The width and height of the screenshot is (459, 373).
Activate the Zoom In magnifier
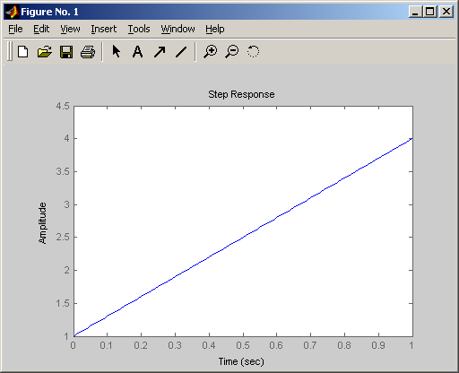tap(211, 52)
